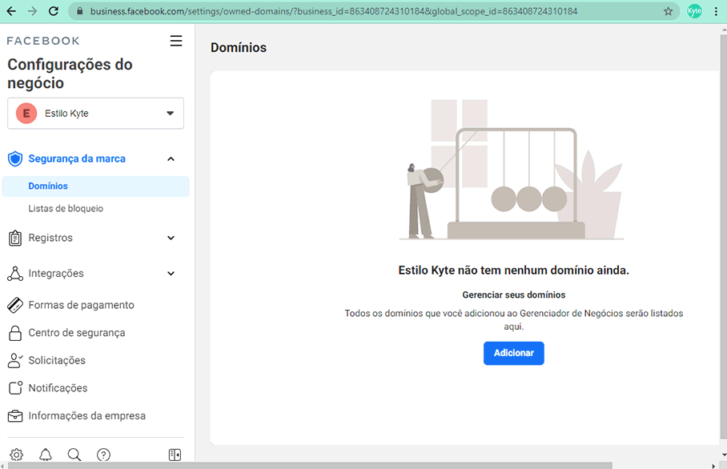Click the Adicionar button
The height and width of the screenshot is (469, 727).
click(x=514, y=353)
